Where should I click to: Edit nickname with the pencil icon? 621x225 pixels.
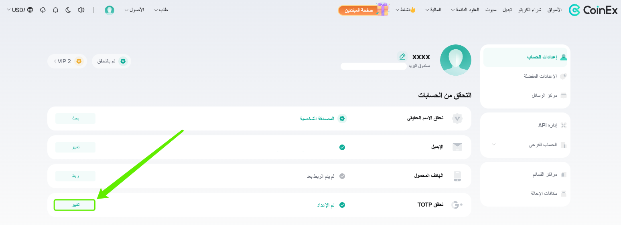coord(402,56)
